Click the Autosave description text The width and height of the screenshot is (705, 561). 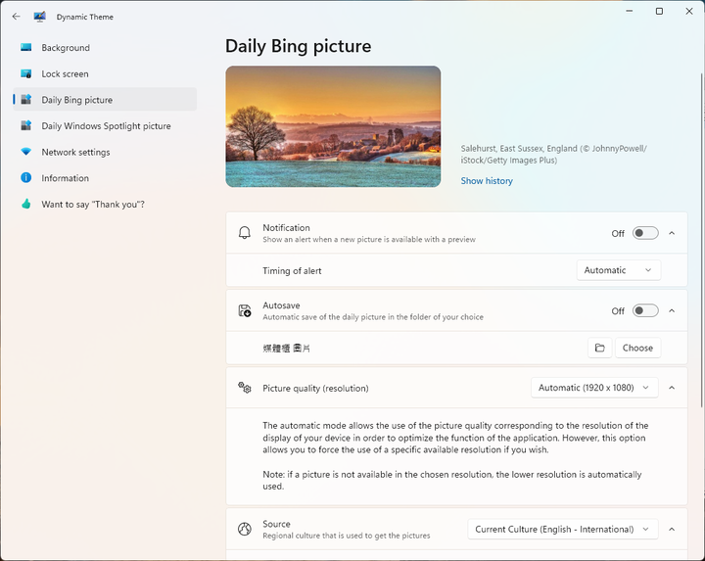click(x=373, y=317)
